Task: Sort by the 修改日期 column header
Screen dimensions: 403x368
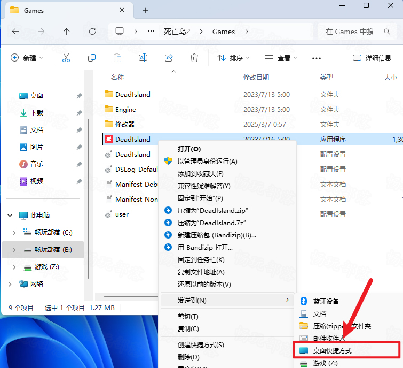Action: pyautogui.click(x=256, y=77)
